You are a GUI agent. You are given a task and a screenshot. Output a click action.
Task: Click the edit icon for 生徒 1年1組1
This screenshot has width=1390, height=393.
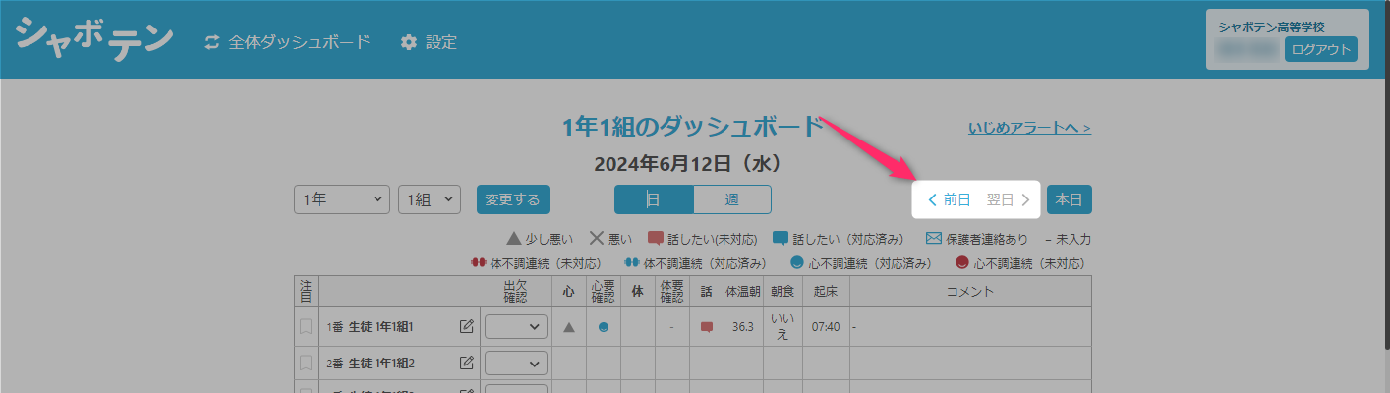coord(467,326)
